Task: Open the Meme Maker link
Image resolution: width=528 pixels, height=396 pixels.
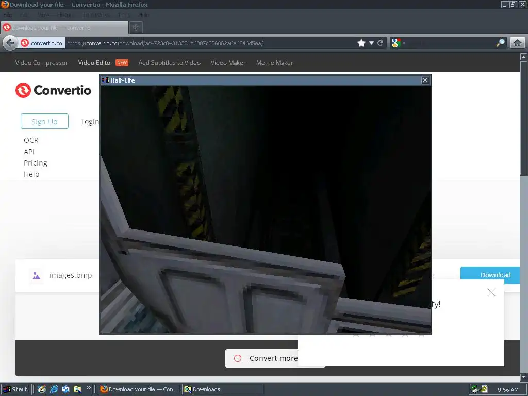Action: coord(274,63)
